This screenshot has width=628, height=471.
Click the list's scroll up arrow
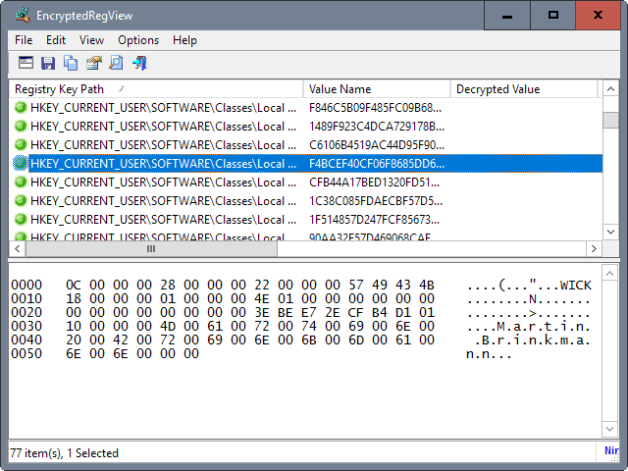coord(610,89)
